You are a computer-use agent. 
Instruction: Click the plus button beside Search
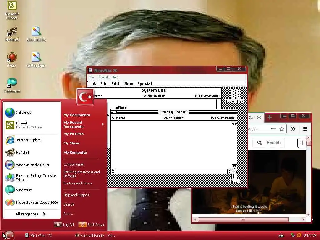302,143
